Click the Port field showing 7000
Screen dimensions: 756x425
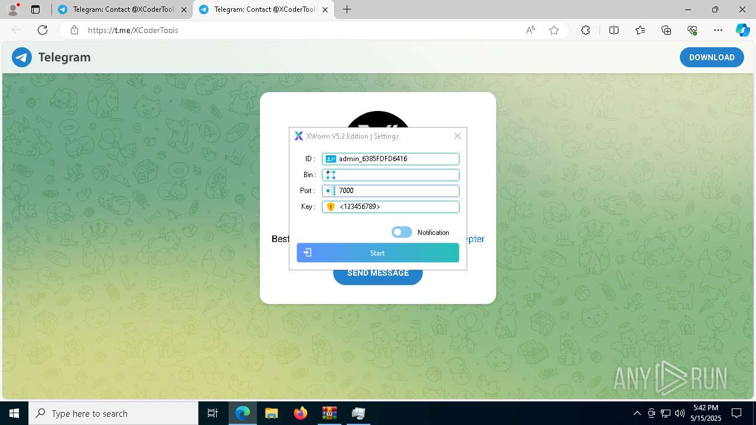click(x=390, y=191)
